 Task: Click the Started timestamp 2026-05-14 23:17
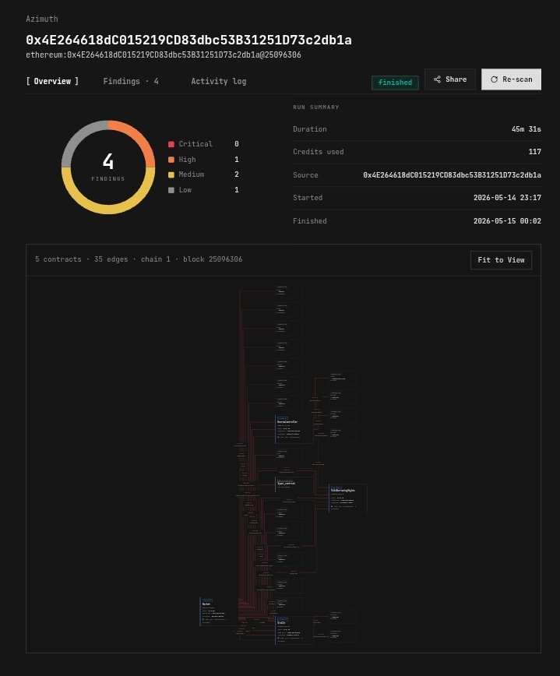point(507,198)
